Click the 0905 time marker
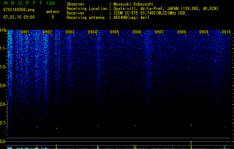Screen dimensions: 234x149 (x=115, y=32)
